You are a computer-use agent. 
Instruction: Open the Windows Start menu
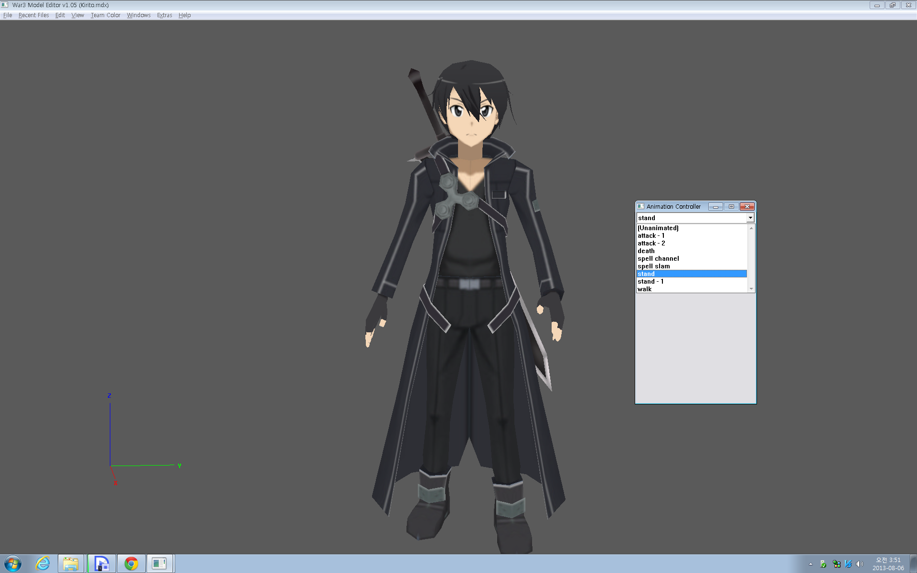(x=13, y=564)
